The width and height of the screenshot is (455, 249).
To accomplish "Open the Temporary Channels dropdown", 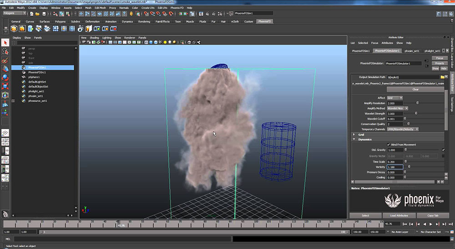I will click(403, 129).
